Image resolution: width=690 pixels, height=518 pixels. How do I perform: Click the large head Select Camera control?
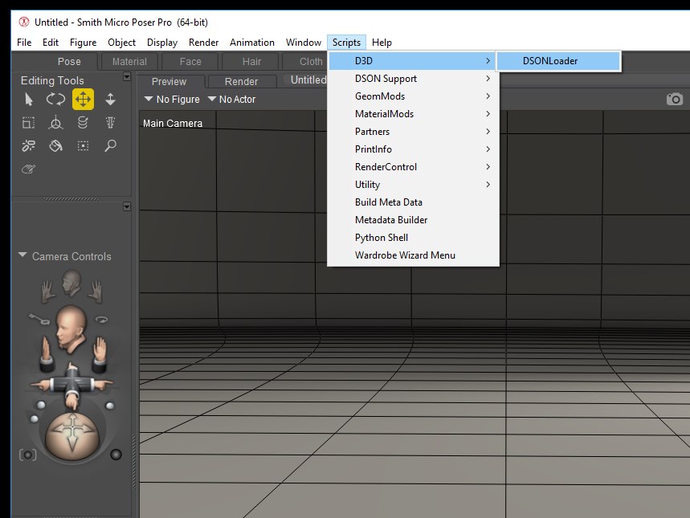71,329
